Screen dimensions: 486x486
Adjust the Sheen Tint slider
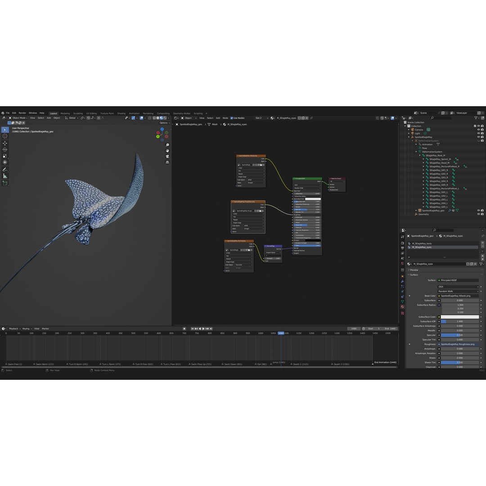point(460,362)
